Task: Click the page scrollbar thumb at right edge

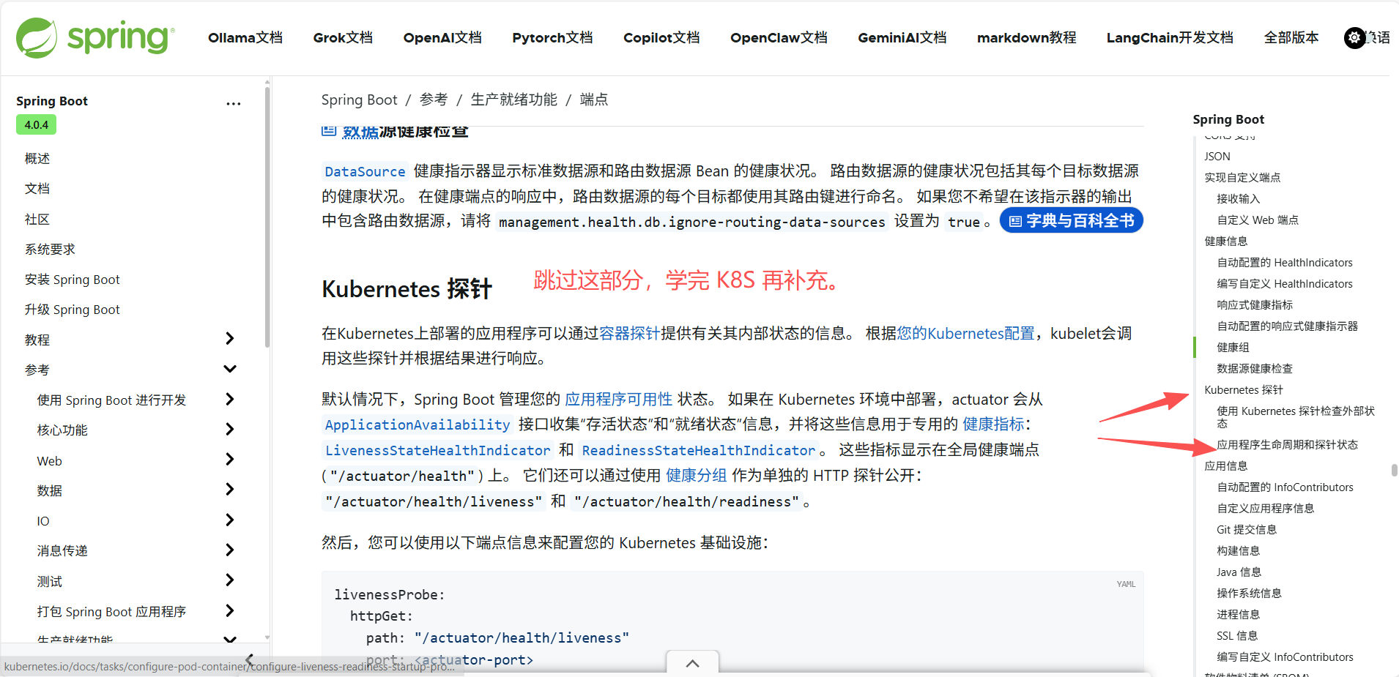Action: point(1394,470)
